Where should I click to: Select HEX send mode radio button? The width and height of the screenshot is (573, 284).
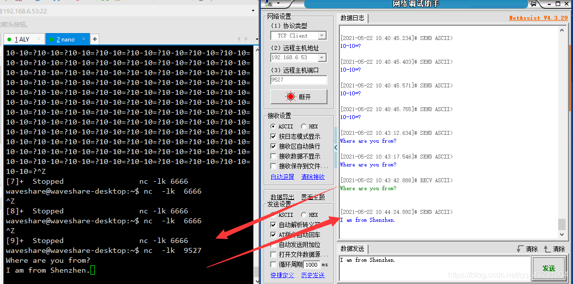(304, 215)
